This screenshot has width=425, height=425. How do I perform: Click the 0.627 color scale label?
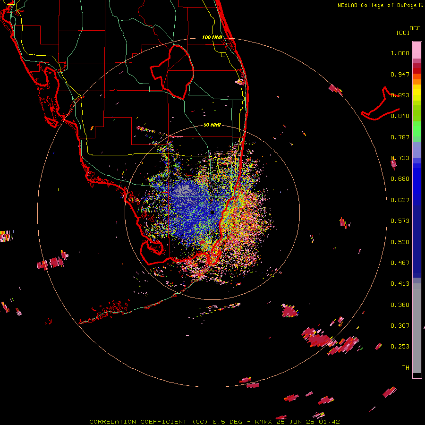pyautogui.click(x=400, y=200)
